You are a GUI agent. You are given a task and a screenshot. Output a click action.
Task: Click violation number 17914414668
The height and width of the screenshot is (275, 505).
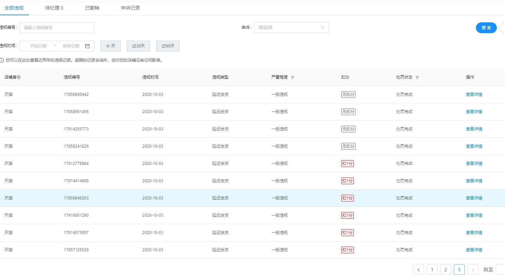(x=76, y=181)
